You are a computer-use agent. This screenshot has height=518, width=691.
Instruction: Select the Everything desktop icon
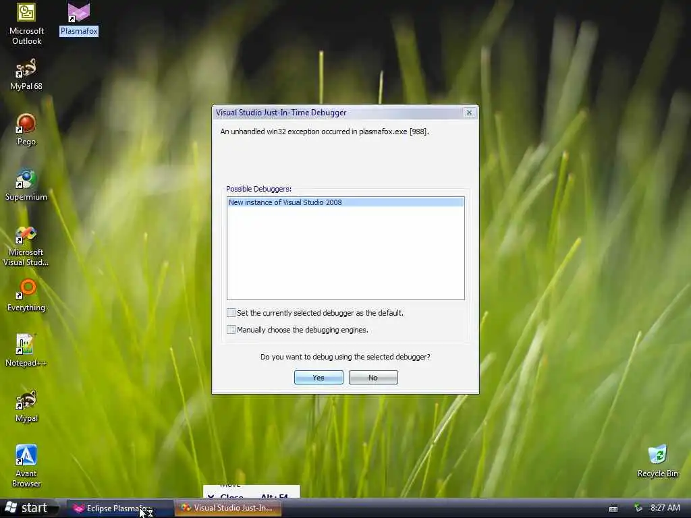26,295
